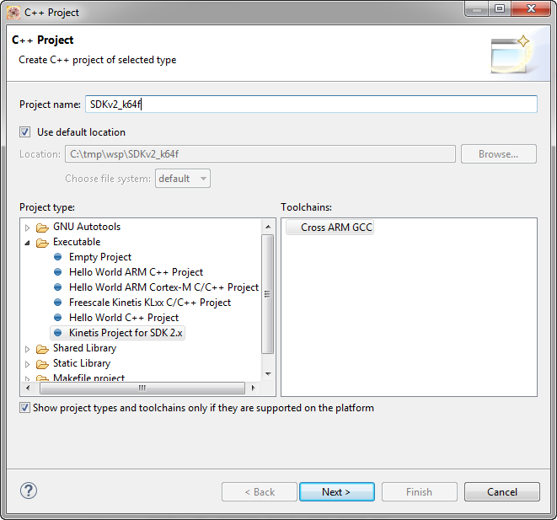Click the Cancel button

pos(502,491)
